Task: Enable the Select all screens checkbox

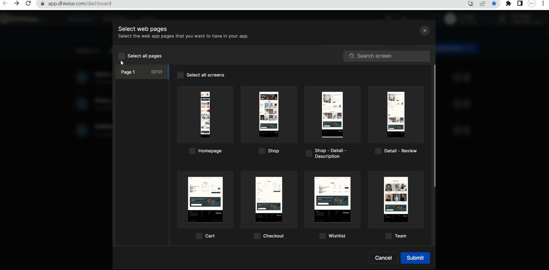Action: pos(180,75)
